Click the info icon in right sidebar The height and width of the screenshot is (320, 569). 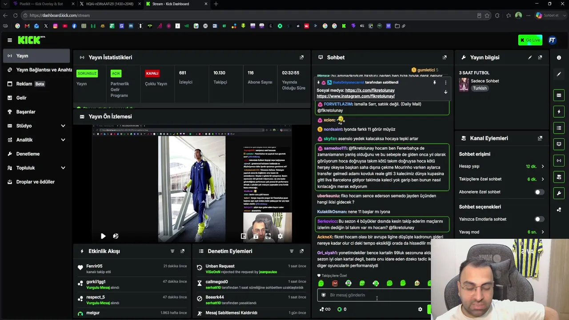[559, 58]
